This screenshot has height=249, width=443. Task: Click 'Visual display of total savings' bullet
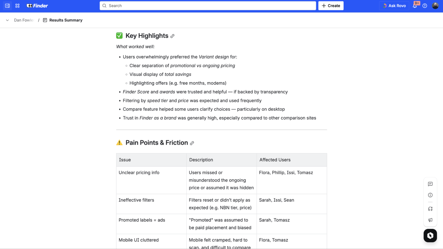click(160, 74)
